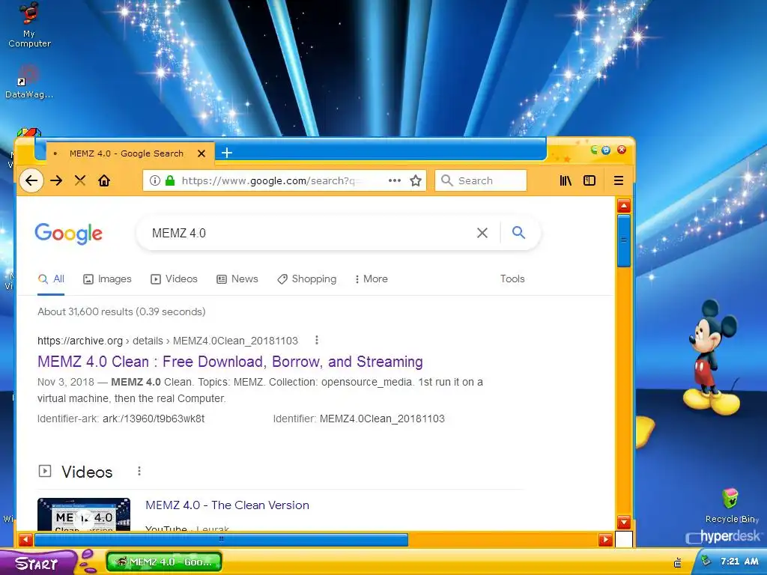Click the horizontal scrollbar blue thumb
This screenshot has width=767, height=575.
tap(221, 540)
